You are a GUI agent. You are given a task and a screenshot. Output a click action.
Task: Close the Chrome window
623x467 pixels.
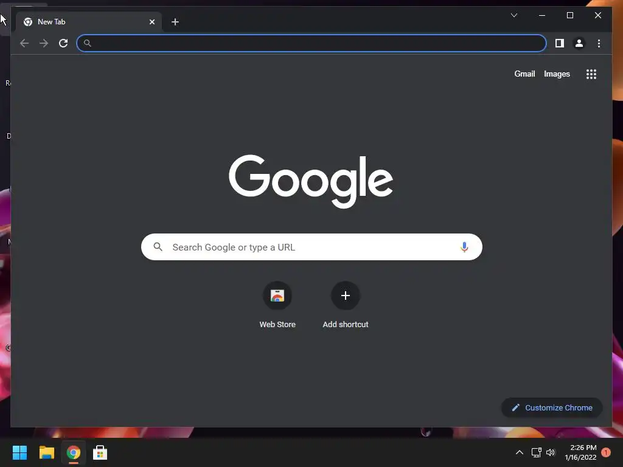click(597, 15)
